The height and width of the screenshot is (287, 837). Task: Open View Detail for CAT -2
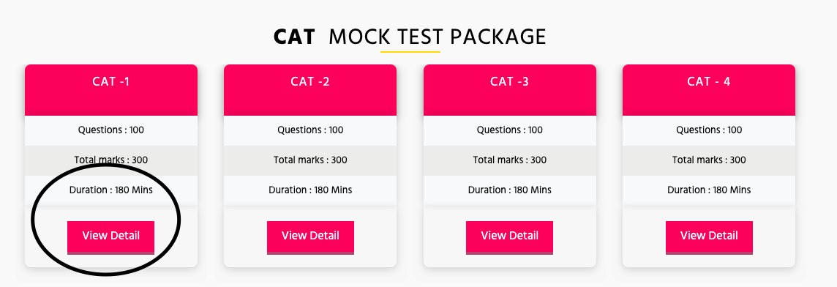[310, 237]
